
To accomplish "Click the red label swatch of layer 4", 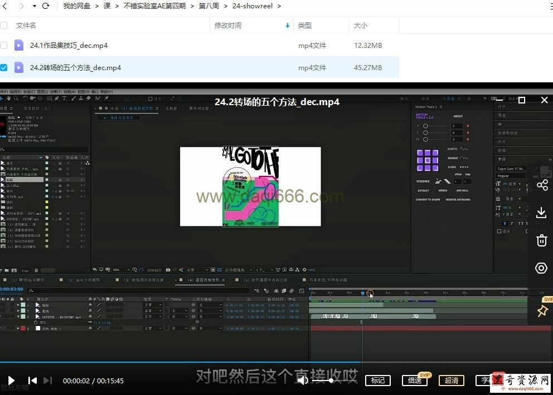I will (23, 328).
